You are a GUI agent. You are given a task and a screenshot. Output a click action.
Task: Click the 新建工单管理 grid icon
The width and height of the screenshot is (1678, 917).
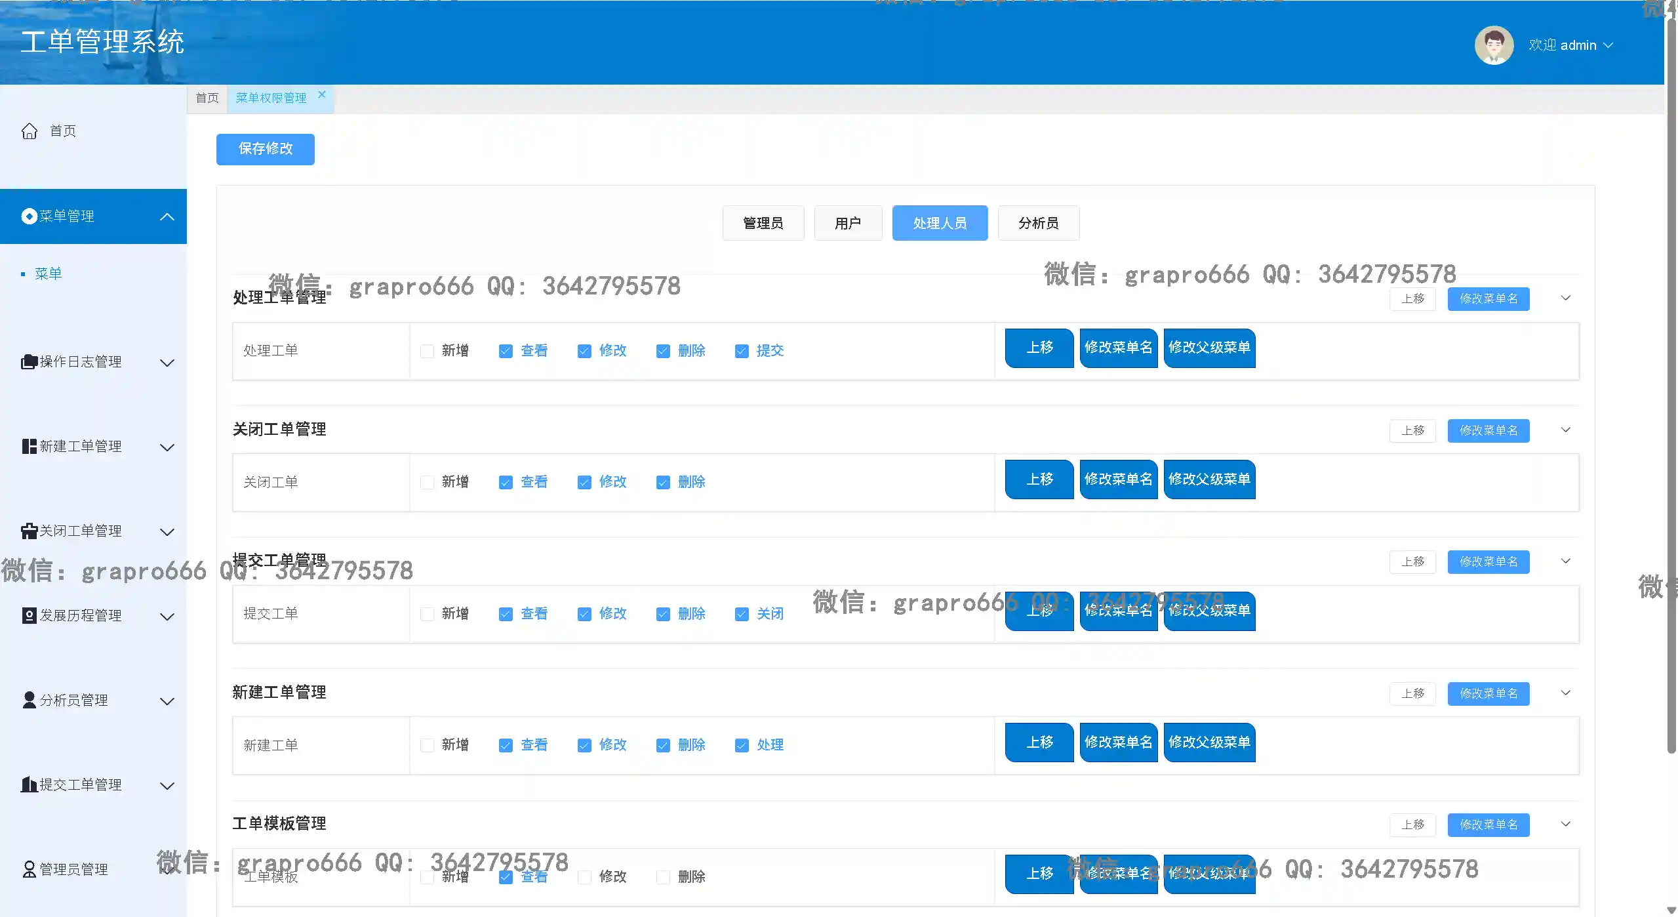(29, 447)
